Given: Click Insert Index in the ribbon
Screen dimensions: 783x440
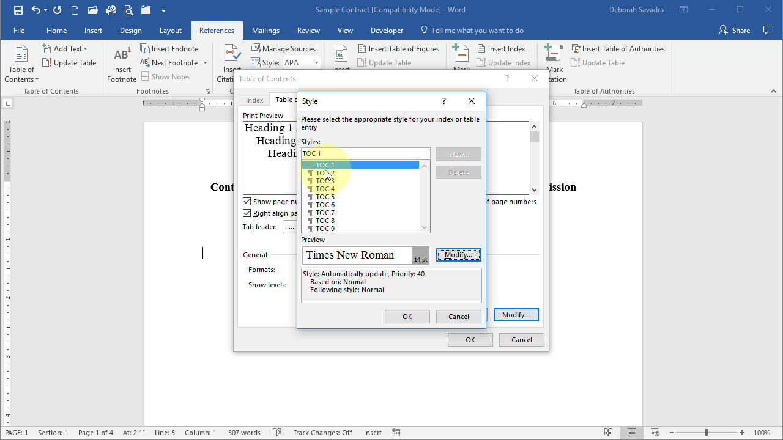Looking at the screenshot, I should [x=501, y=49].
